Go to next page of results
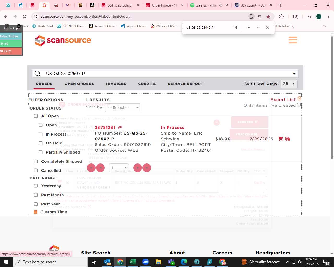The width and height of the screenshot is (334, 267). tap(138, 168)
